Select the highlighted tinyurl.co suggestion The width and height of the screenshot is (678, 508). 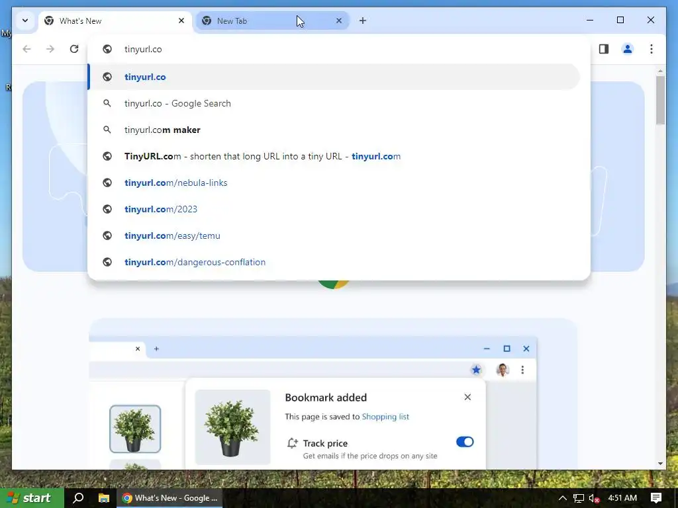point(334,77)
